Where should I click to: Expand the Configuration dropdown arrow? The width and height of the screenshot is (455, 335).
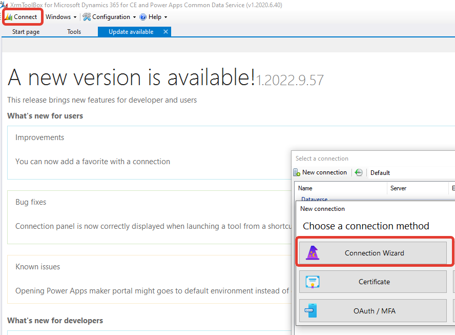[134, 17]
